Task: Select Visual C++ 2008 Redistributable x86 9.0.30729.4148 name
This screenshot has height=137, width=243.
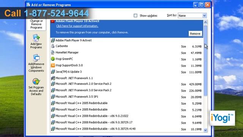Action: (x=95, y=129)
